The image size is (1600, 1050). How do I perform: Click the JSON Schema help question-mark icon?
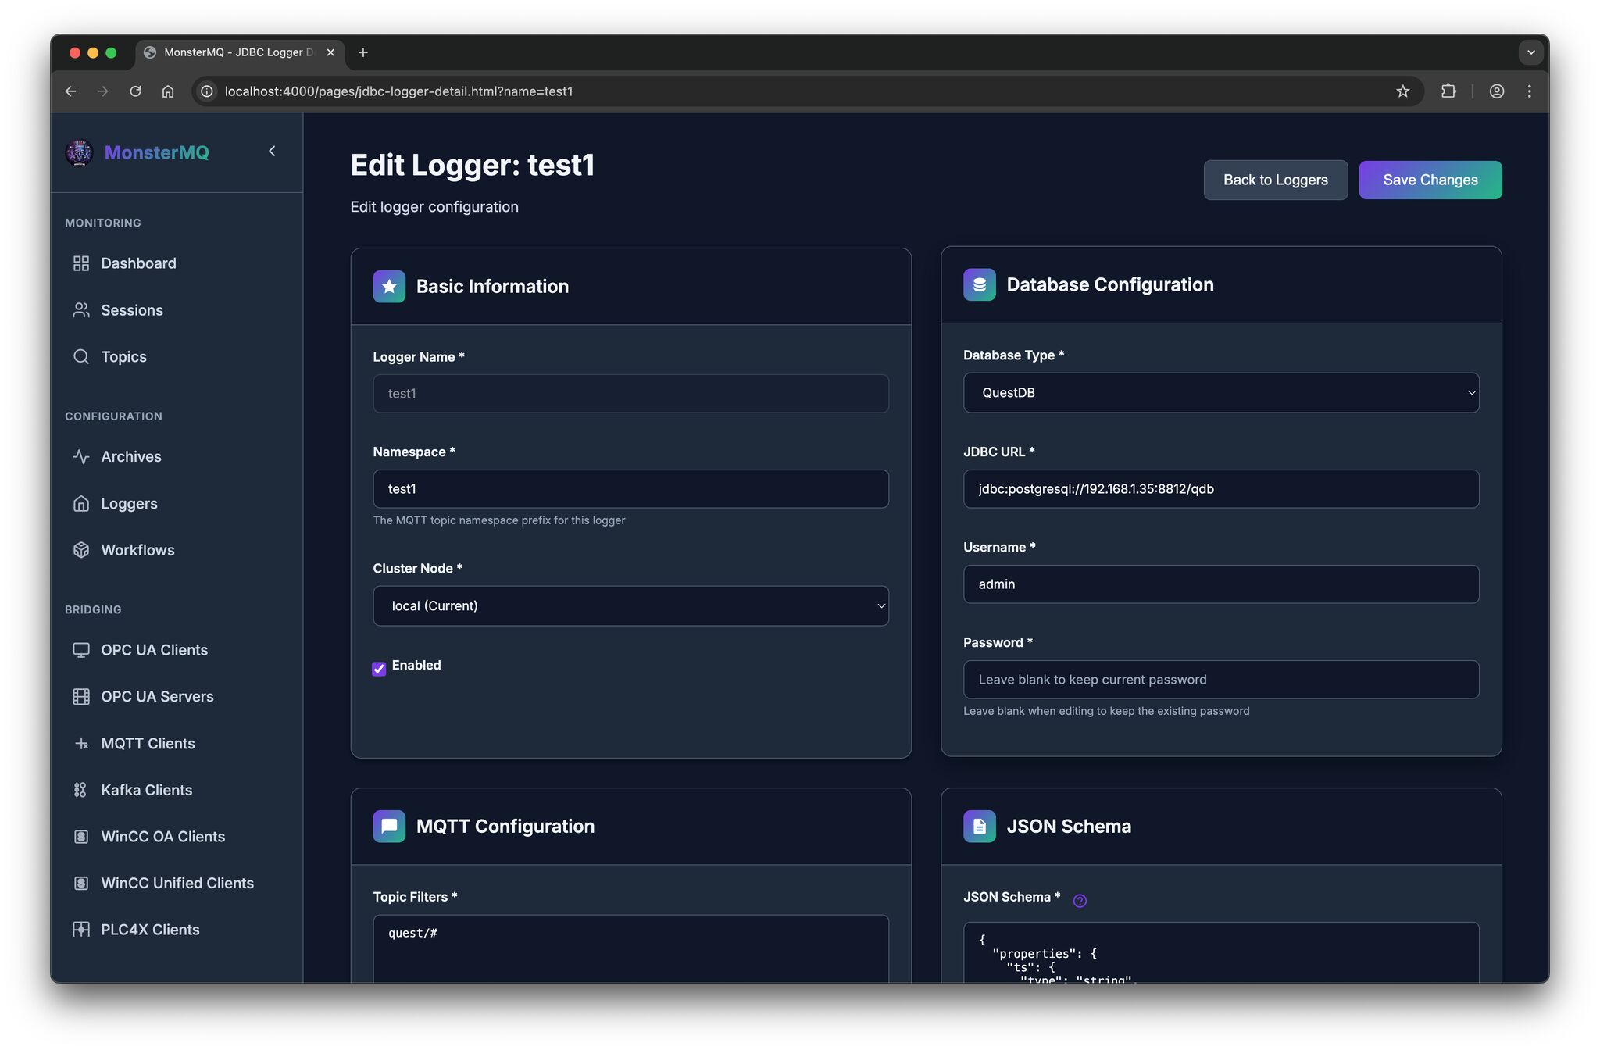pos(1080,901)
